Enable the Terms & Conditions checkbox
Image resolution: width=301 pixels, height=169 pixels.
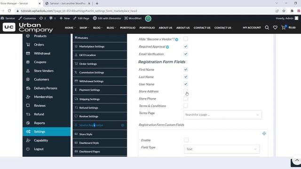186,106
